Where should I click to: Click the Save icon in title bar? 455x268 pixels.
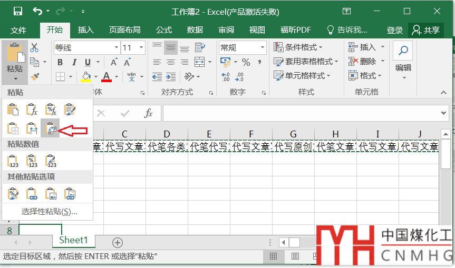click(17, 11)
